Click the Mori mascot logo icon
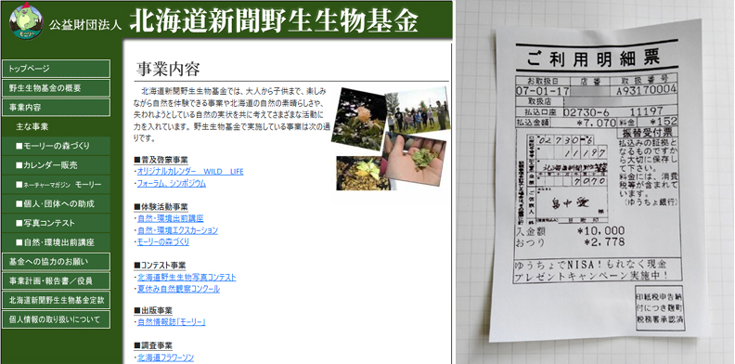Viewport: 735px width, 364px height. coord(26,21)
